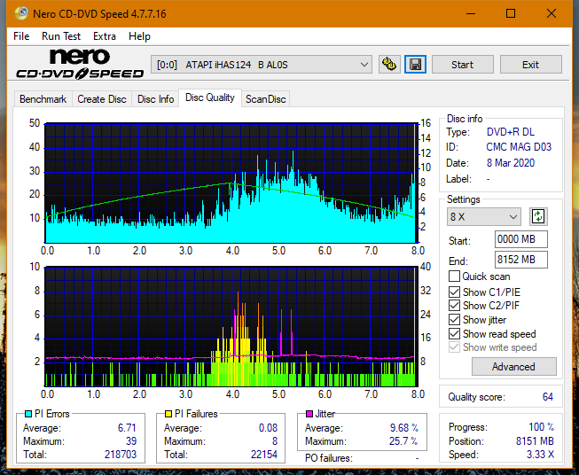This screenshot has height=475, width=579.
Task: Toggle Show C1/PIE checkbox
Action: (454, 292)
